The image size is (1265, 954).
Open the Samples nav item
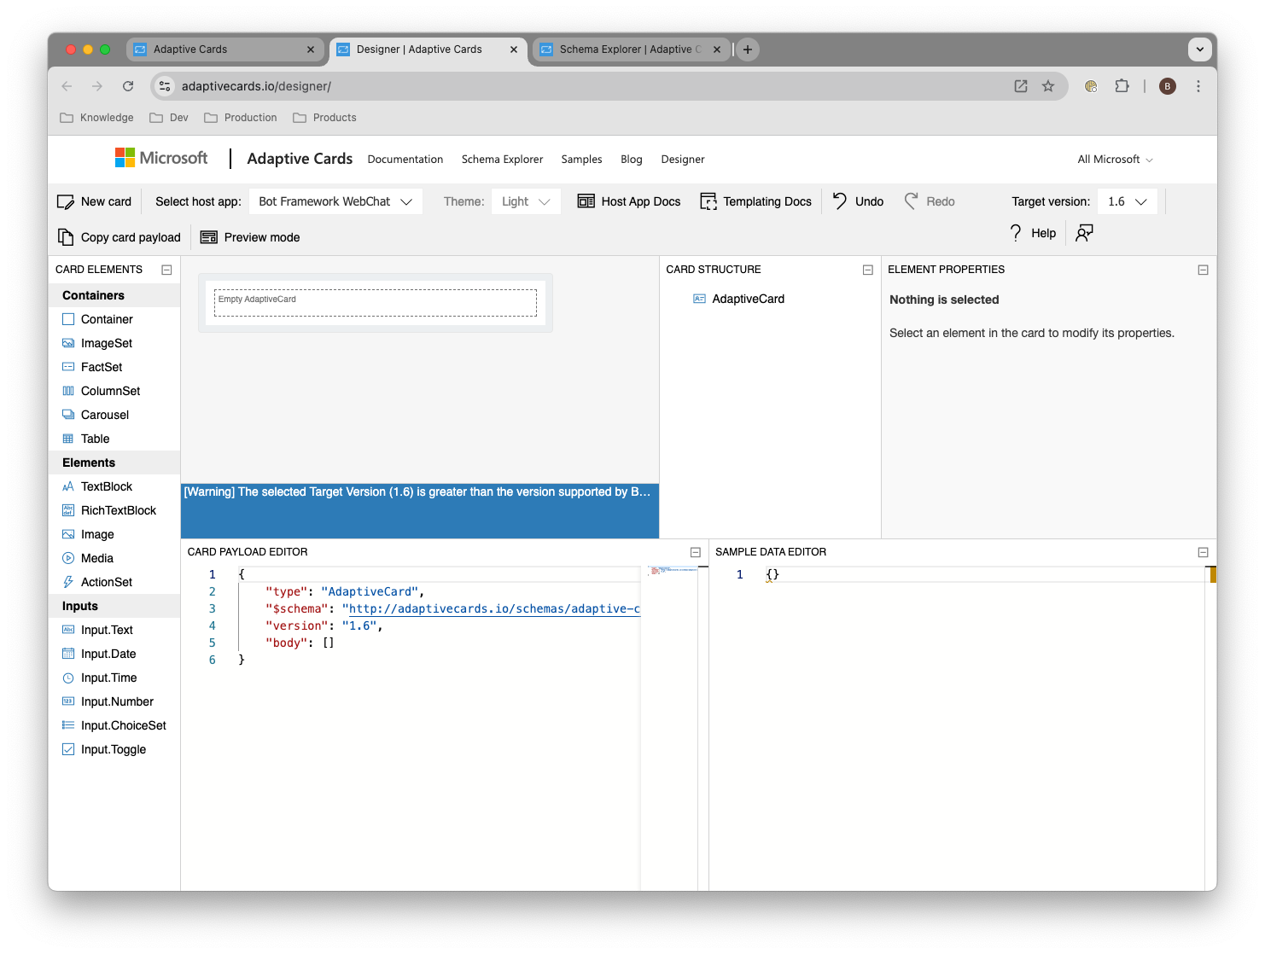point(581,160)
